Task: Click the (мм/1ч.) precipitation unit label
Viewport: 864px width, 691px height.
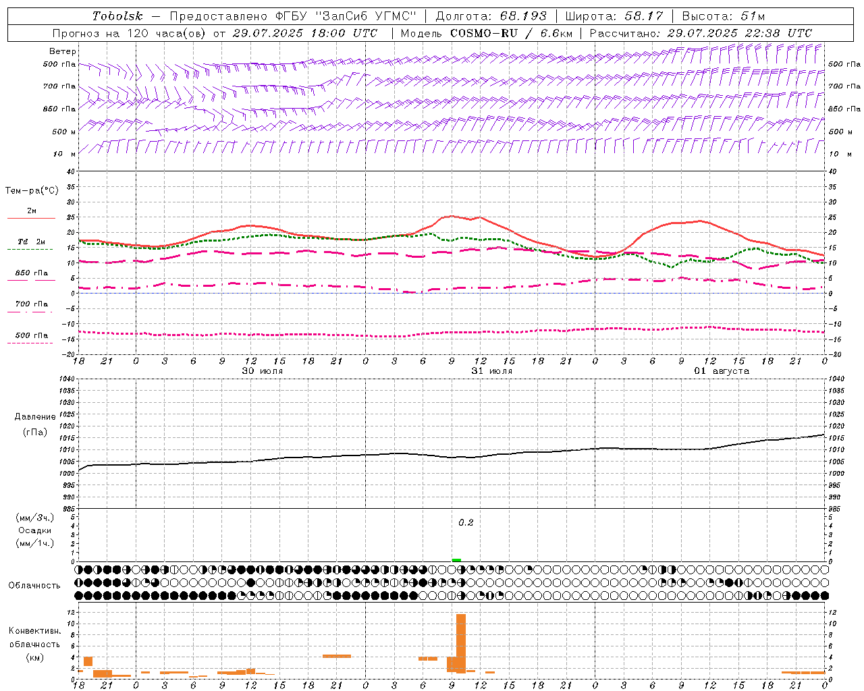Action: 35,543
